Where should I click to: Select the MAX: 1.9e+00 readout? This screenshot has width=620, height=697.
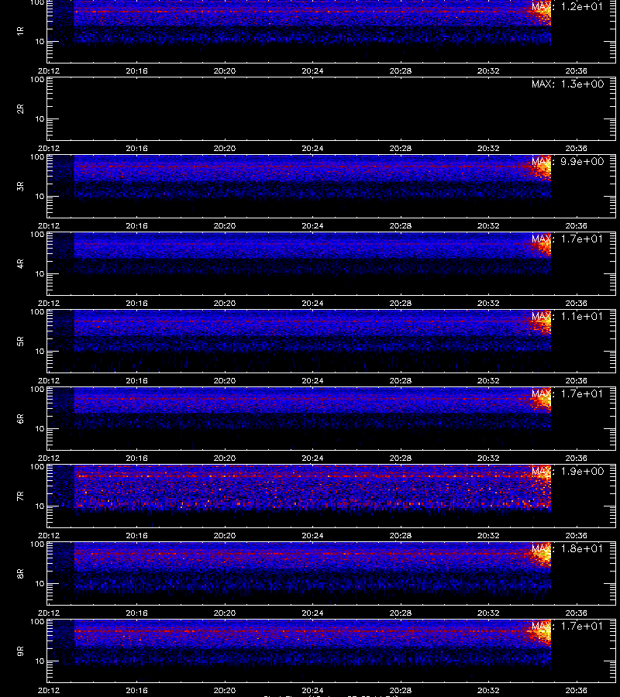567,471
